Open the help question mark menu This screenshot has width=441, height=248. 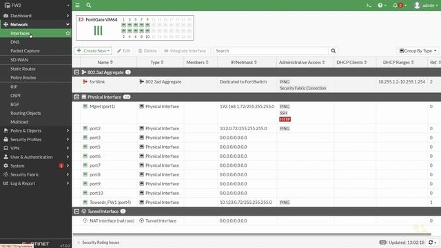382,5
